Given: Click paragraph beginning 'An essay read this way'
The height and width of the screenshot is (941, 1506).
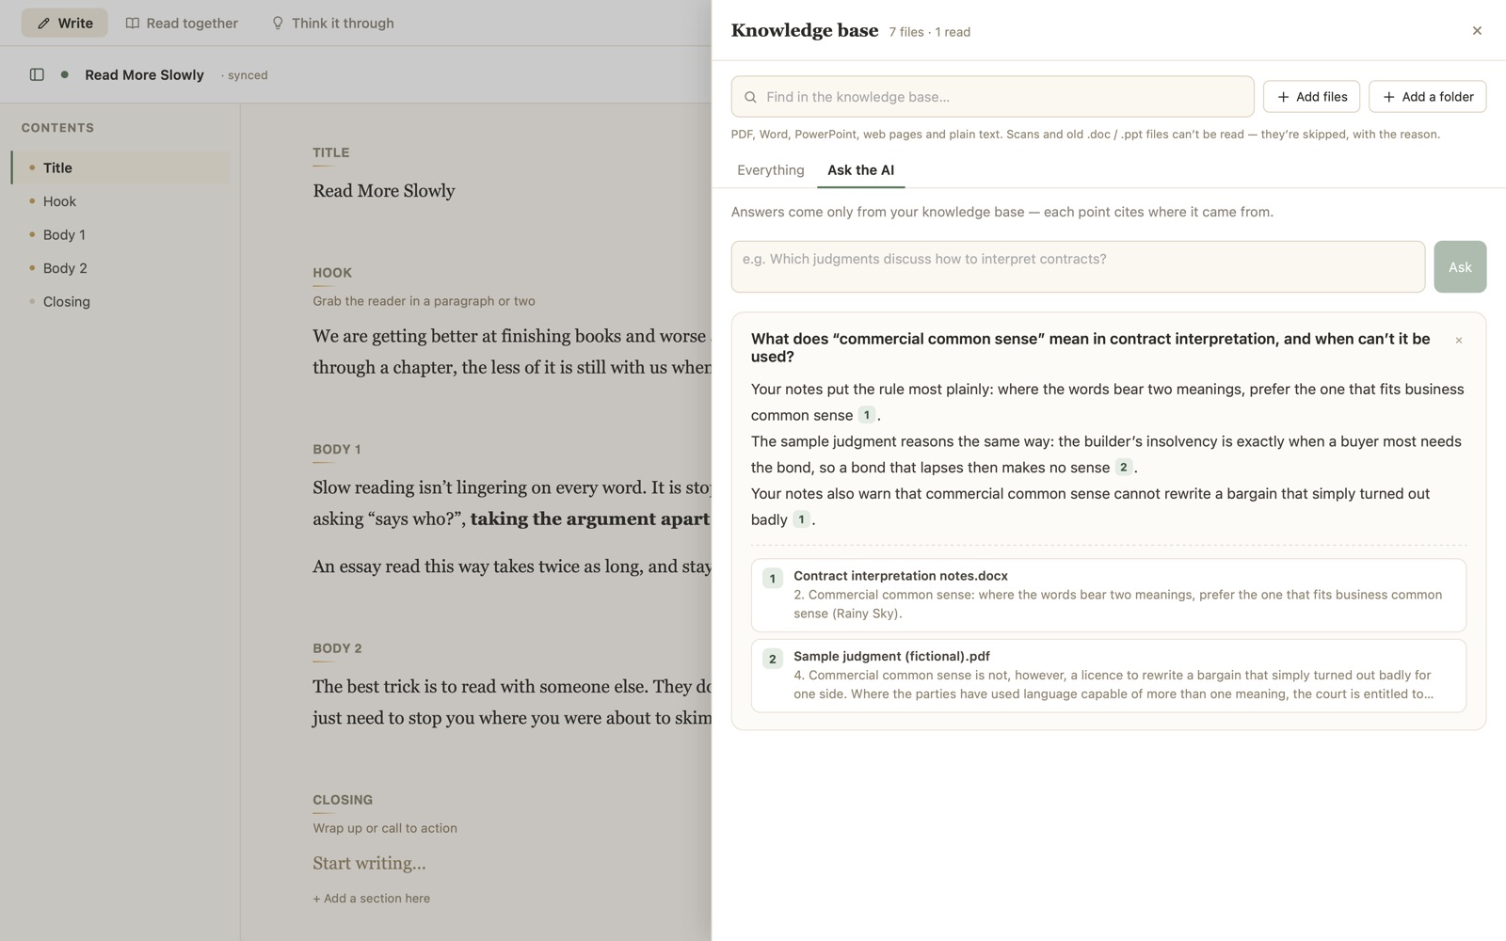Looking at the screenshot, I should (512, 566).
